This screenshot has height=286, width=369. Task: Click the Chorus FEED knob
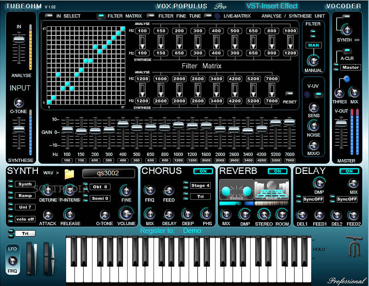click(x=169, y=191)
